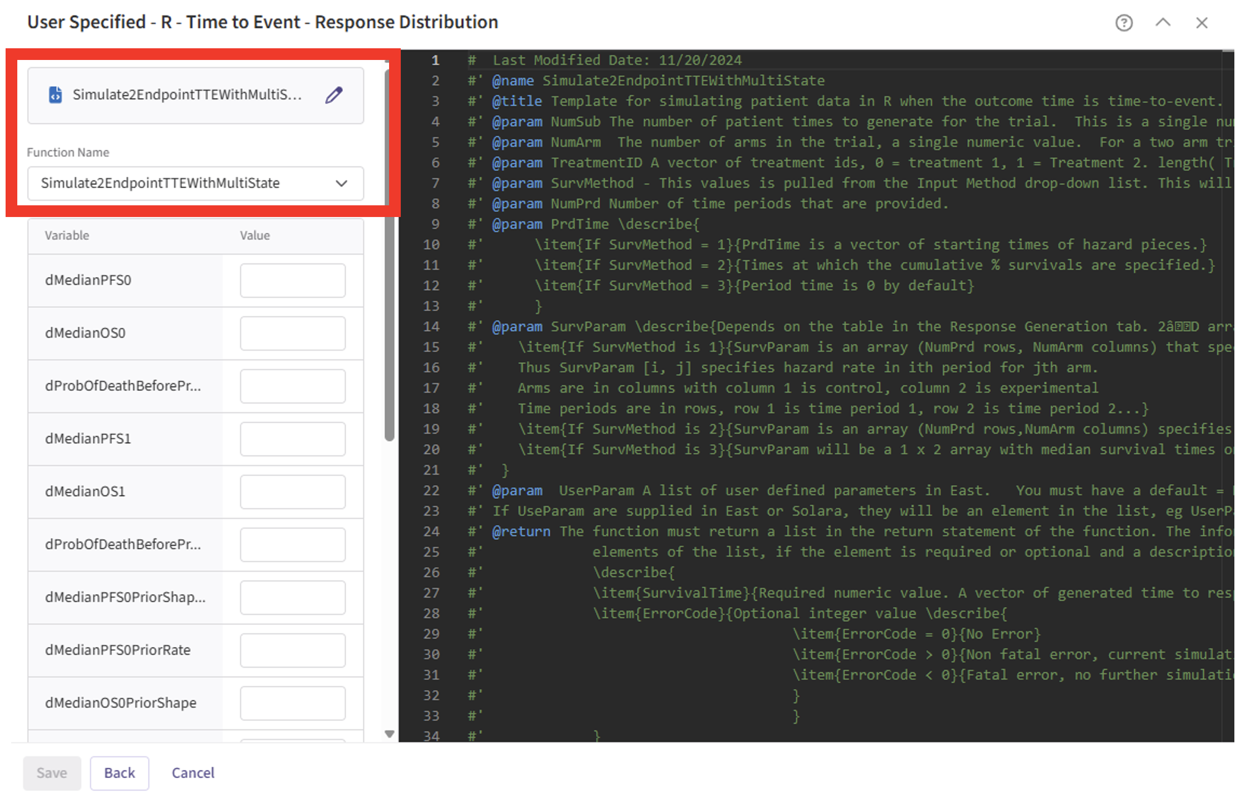Click the Simulate2EndpointTTEWithMultiS... file name
Screen dimensions: 1242x805
click(187, 95)
